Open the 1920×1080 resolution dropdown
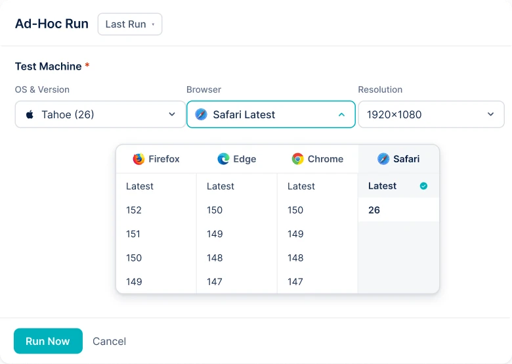Image resolution: width=512 pixels, height=364 pixels. [x=431, y=114]
